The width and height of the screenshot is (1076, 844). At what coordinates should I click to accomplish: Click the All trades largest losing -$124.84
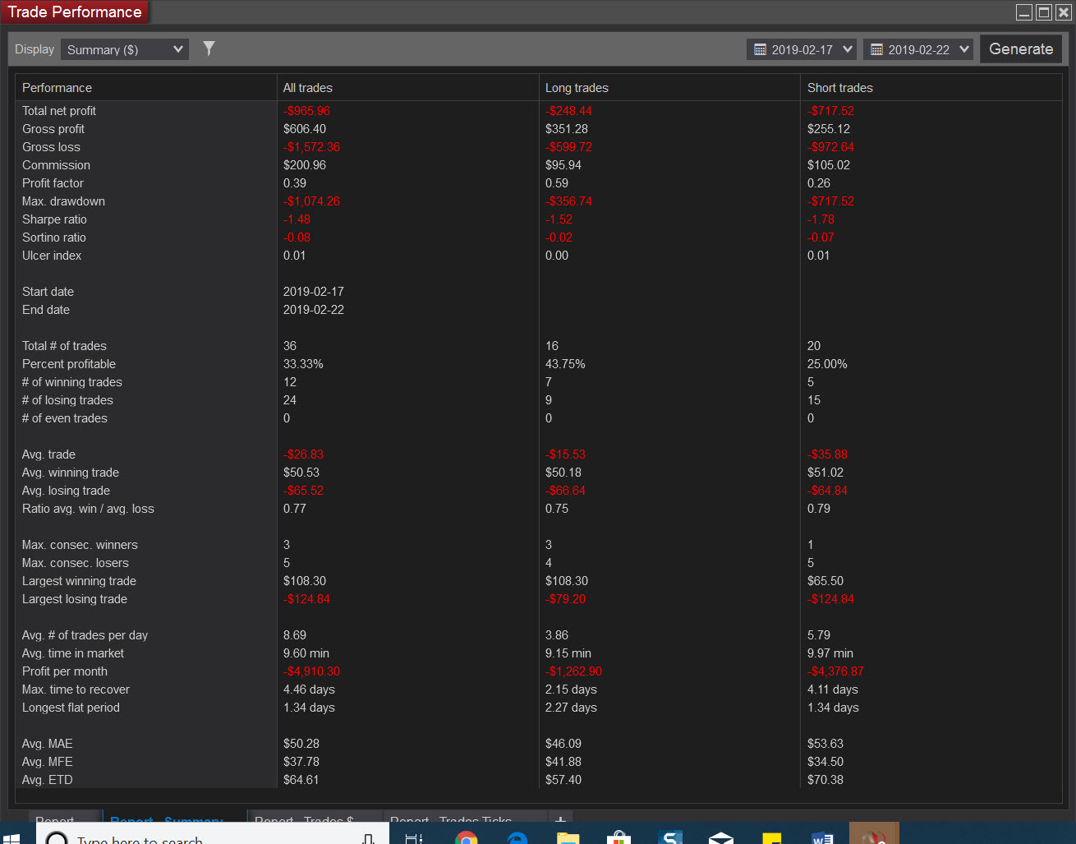click(x=306, y=599)
